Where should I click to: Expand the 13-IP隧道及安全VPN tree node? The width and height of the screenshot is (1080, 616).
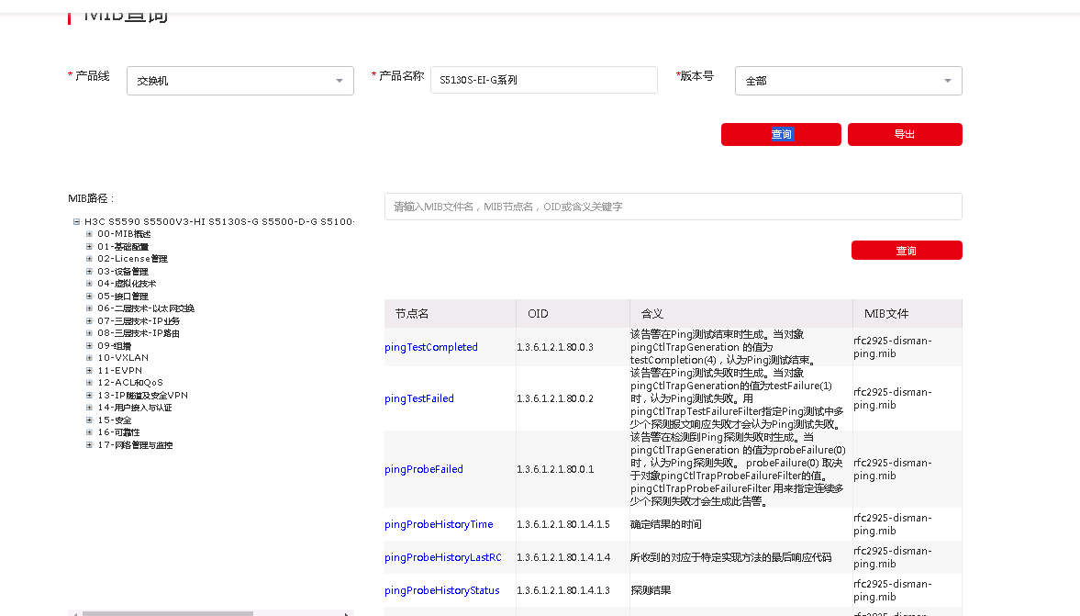pos(89,396)
